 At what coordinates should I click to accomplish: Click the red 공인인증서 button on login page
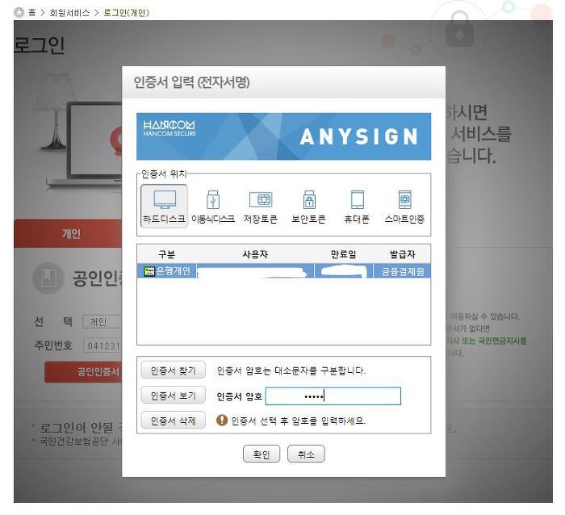83,372
